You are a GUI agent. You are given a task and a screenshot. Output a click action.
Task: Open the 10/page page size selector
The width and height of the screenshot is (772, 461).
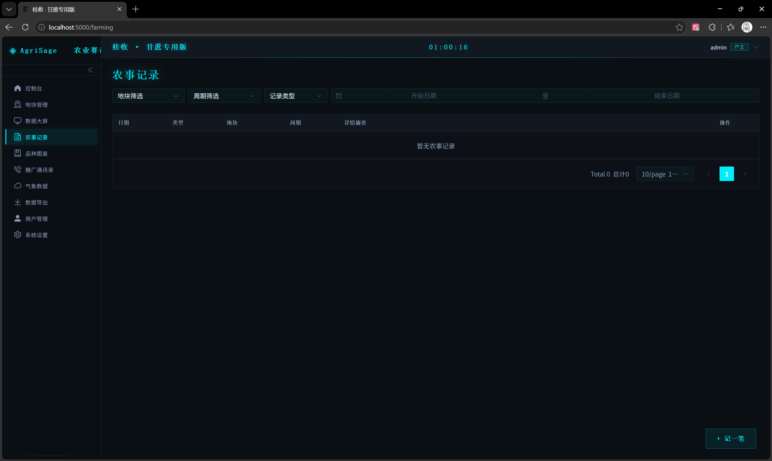pyautogui.click(x=665, y=174)
